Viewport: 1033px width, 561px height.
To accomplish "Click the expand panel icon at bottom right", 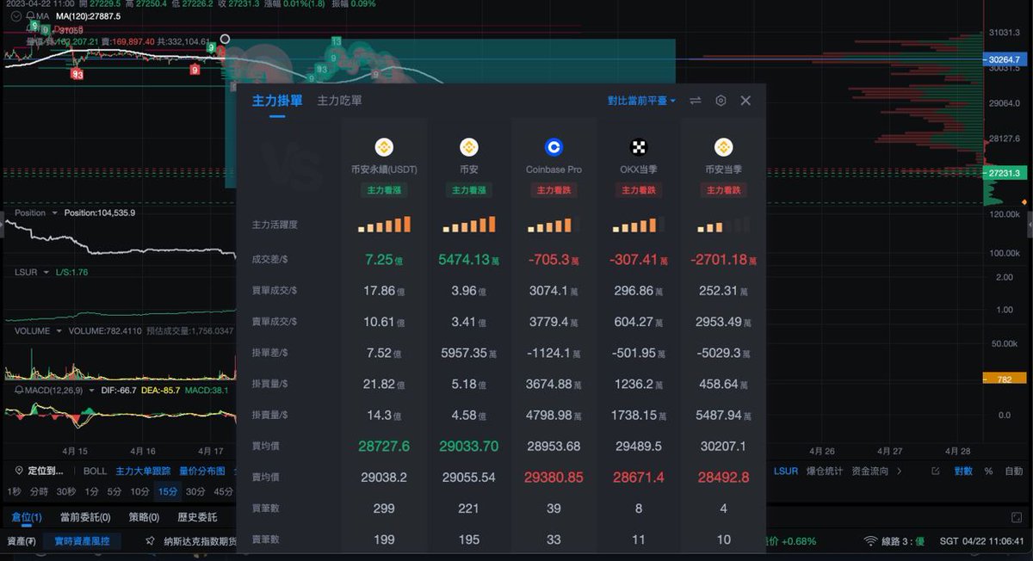I will coord(1016,517).
